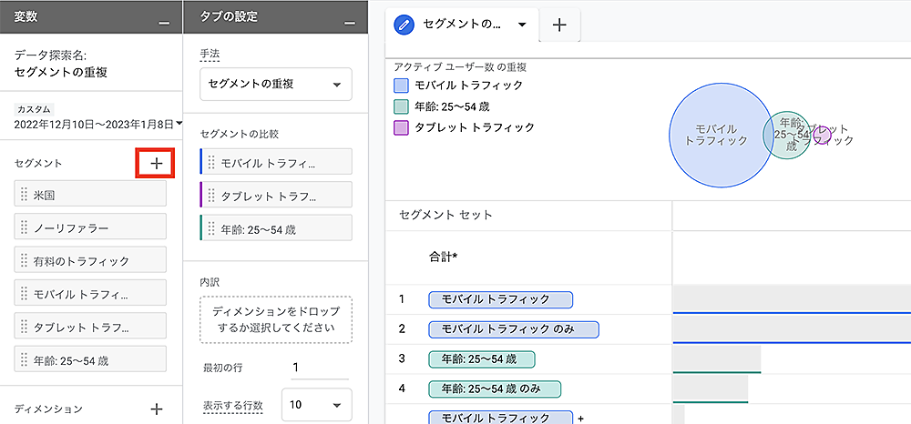Click the モバイル トラフィック legend color swatch
The height and width of the screenshot is (424, 911).
click(x=401, y=86)
